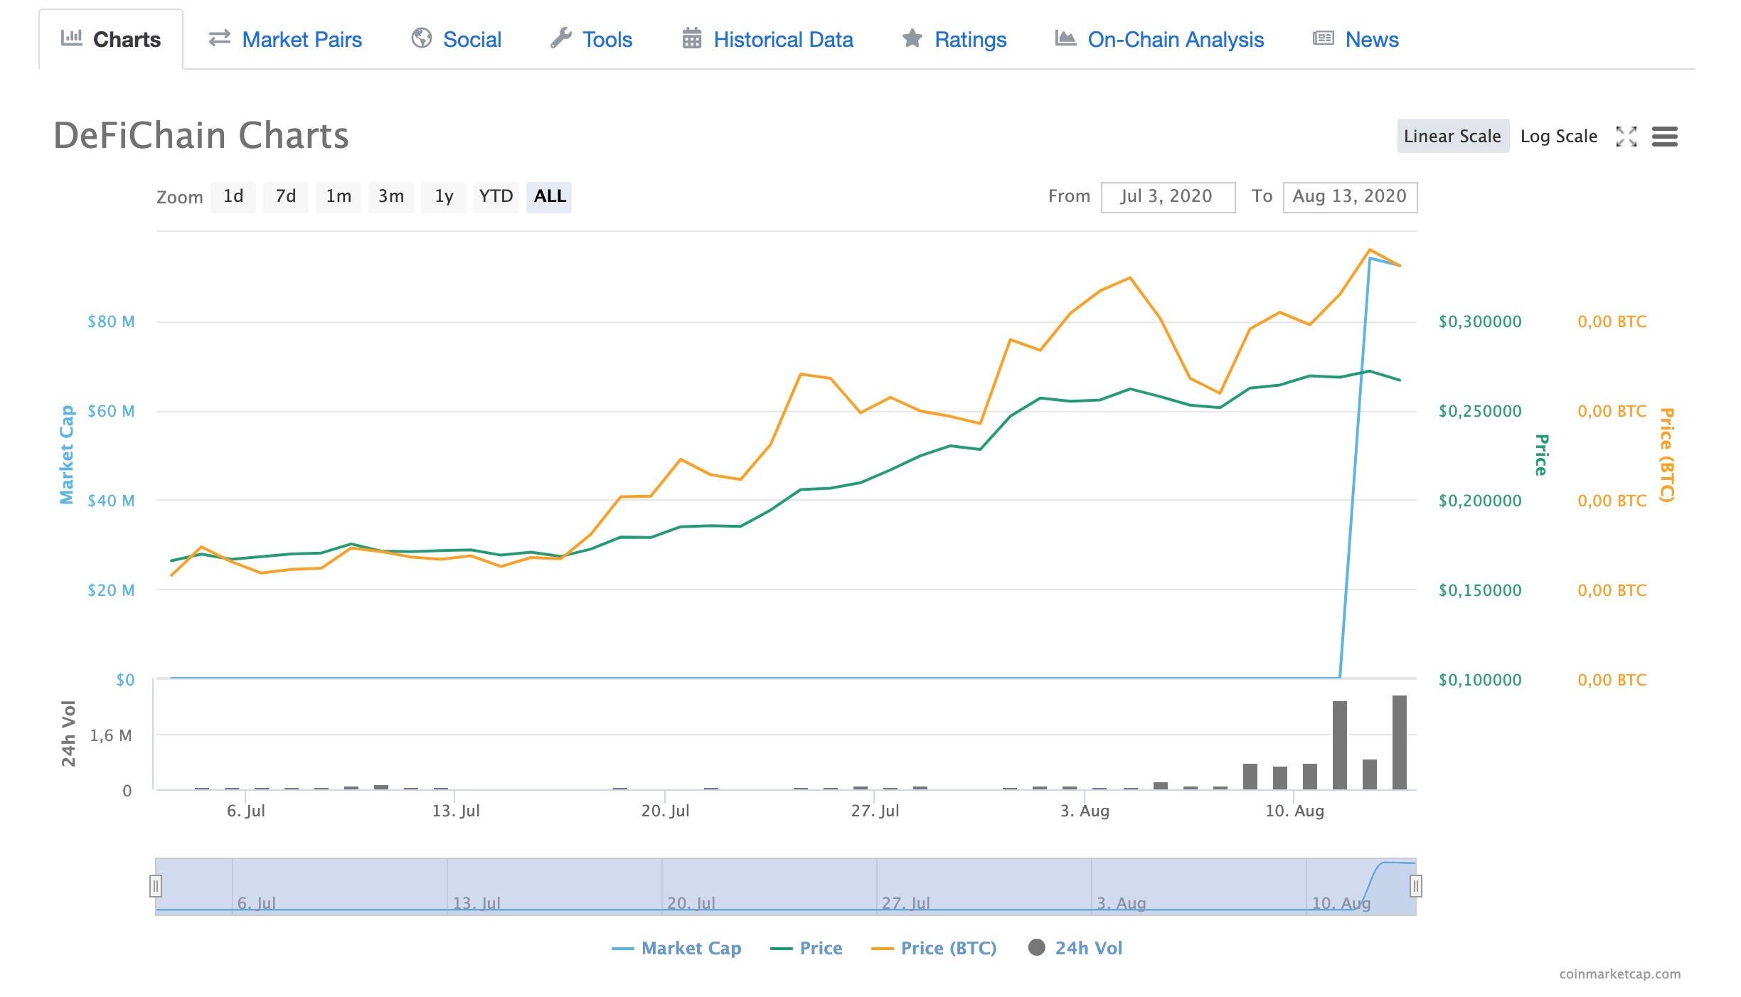Image resolution: width=1741 pixels, height=997 pixels.
Task: Click the From date field Jul 3, 2020
Action: (1168, 197)
